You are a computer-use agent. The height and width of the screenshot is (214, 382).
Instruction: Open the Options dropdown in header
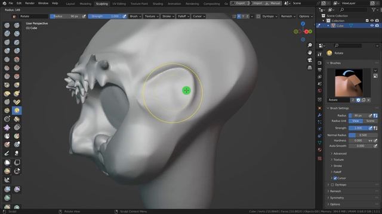(x=306, y=16)
